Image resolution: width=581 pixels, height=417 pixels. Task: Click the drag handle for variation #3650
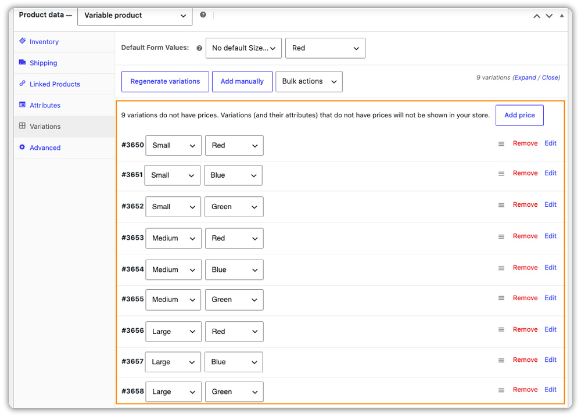tap(501, 143)
